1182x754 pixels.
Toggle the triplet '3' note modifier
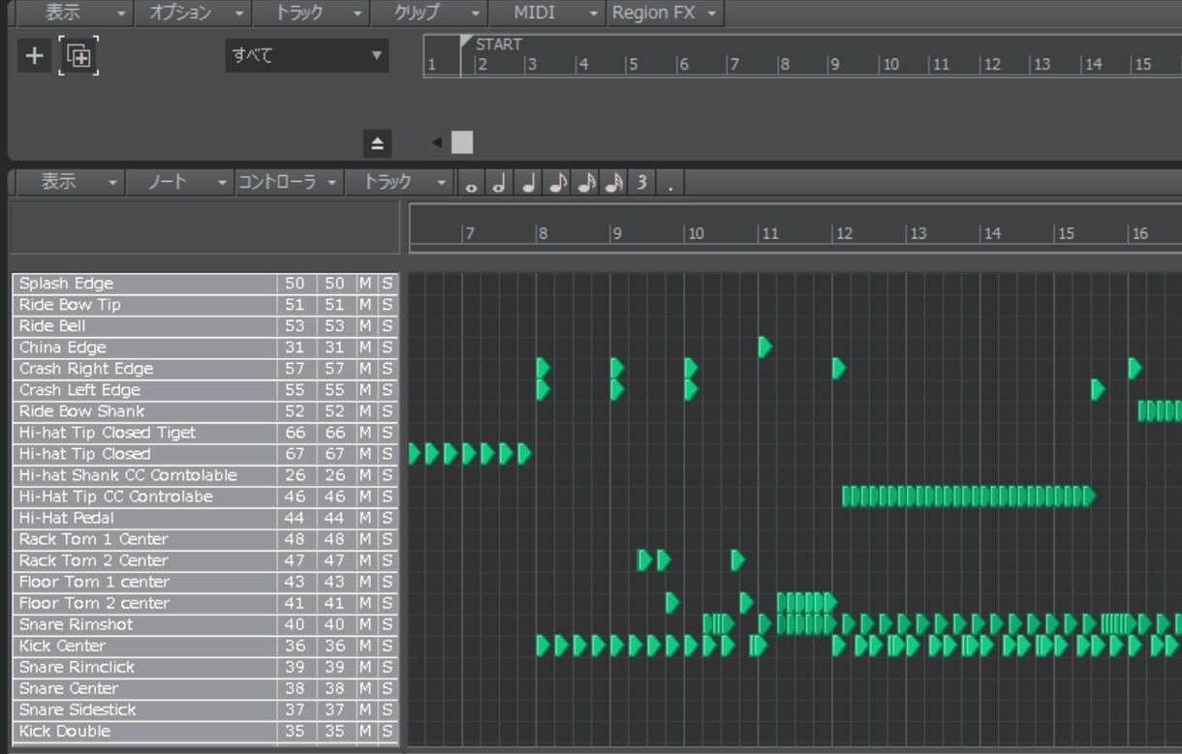coord(641,182)
